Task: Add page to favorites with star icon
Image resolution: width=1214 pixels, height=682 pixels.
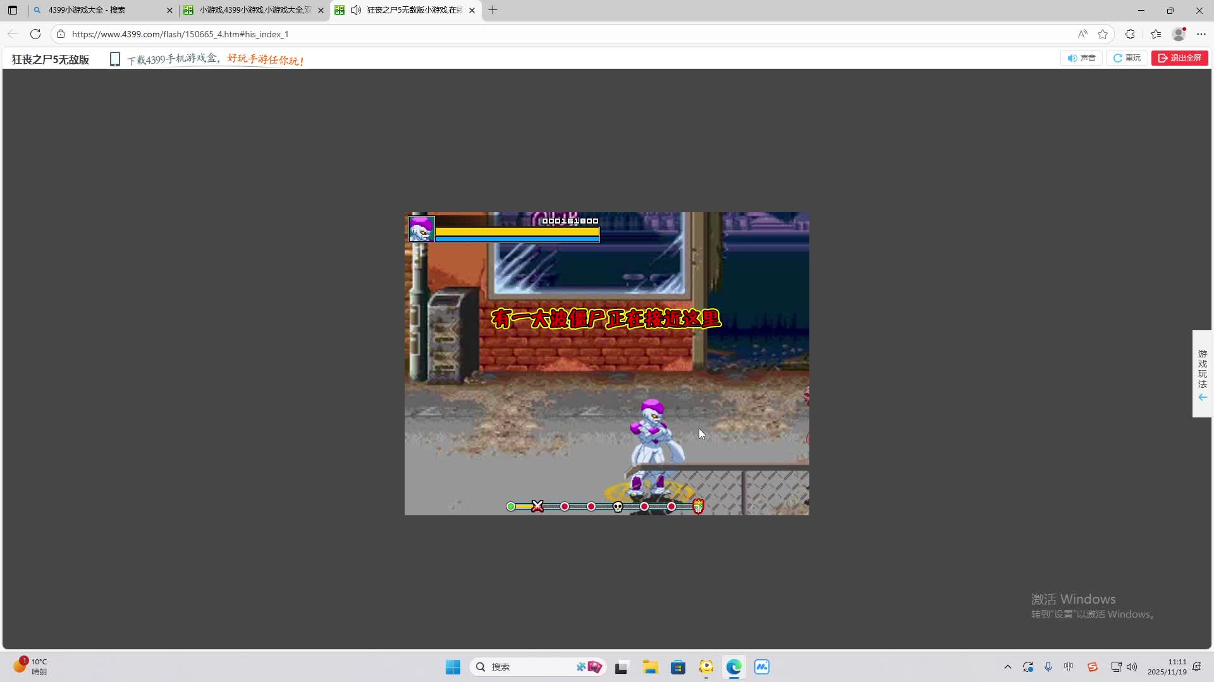Action: click(x=1103, y=34)
